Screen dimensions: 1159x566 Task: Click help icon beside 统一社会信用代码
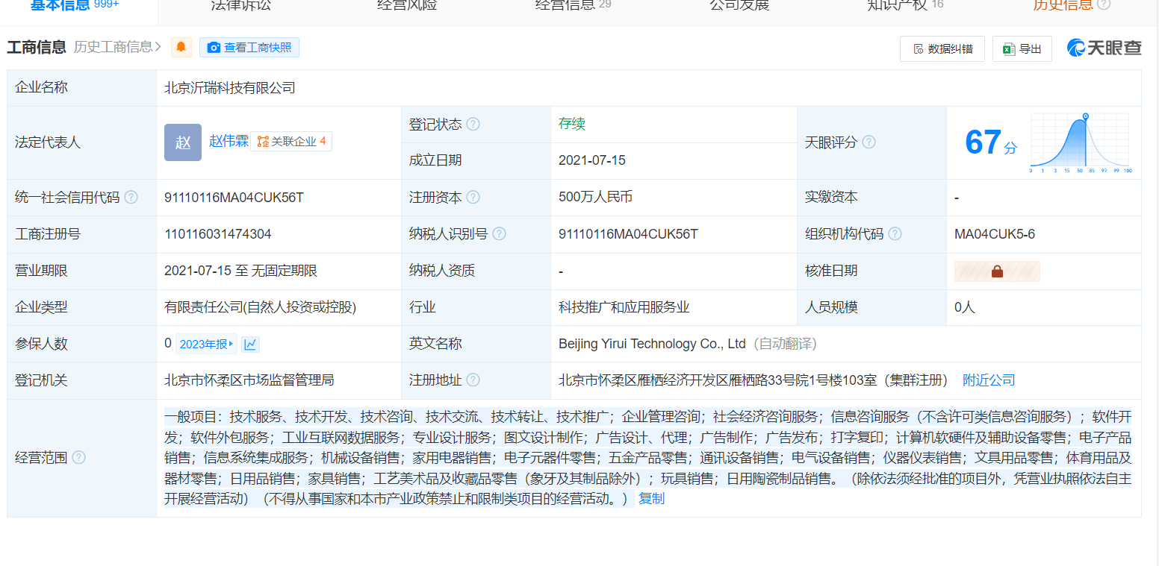[x=131, y=198]
